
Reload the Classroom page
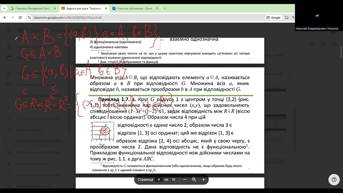(20, 17)
